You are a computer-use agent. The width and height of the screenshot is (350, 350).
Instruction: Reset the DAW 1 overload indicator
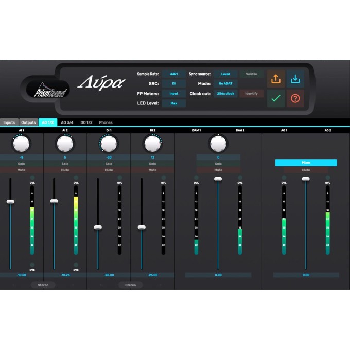pyautogui.click(x=196, y=178)
